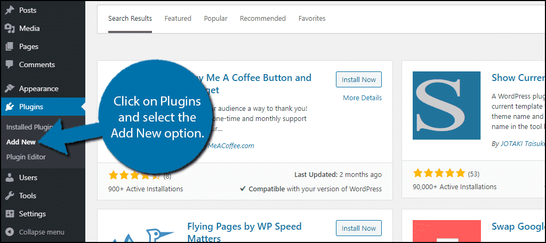Click the Tools wrench icon
This screenshot has width=546, height=243.
pyautogui.click(x=10, y=196)
